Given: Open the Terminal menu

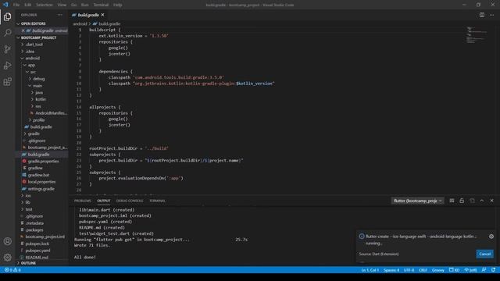Looking at the screenshot, I should pyautogui.click(x=101, y=5).
